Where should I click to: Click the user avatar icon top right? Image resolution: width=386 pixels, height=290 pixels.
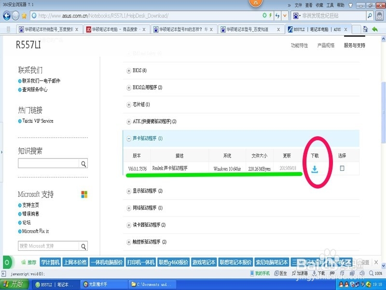(379, 16)
